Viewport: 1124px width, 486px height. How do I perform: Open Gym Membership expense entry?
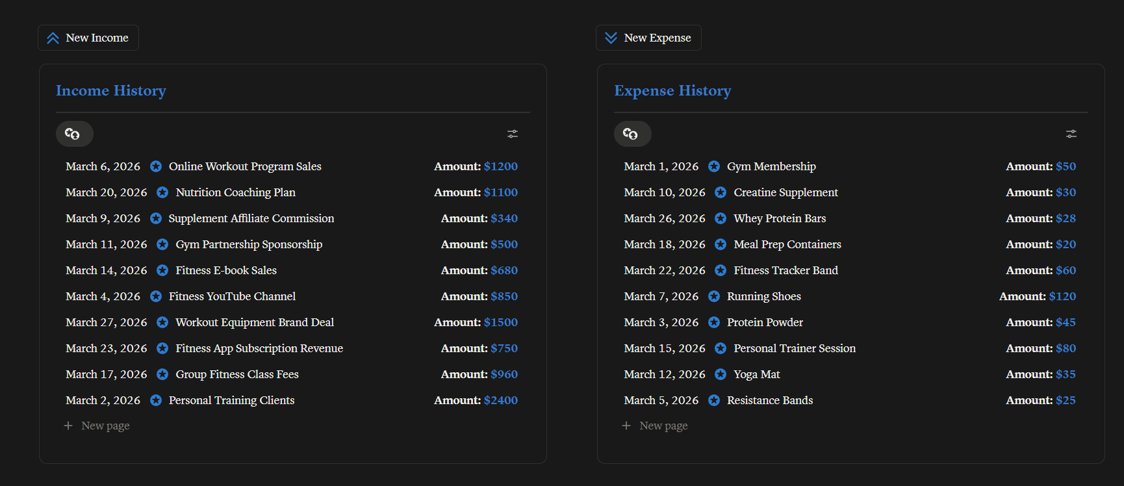[771, 166]
